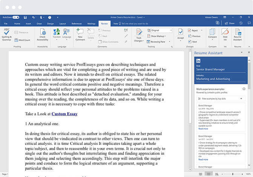Open the Mailings tab
253x177 pixels.
tap(91, 23)
